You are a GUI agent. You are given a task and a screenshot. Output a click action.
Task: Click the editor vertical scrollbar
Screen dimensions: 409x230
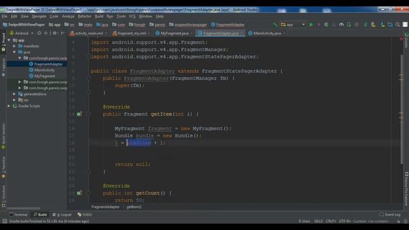click(x=401, y=109)
